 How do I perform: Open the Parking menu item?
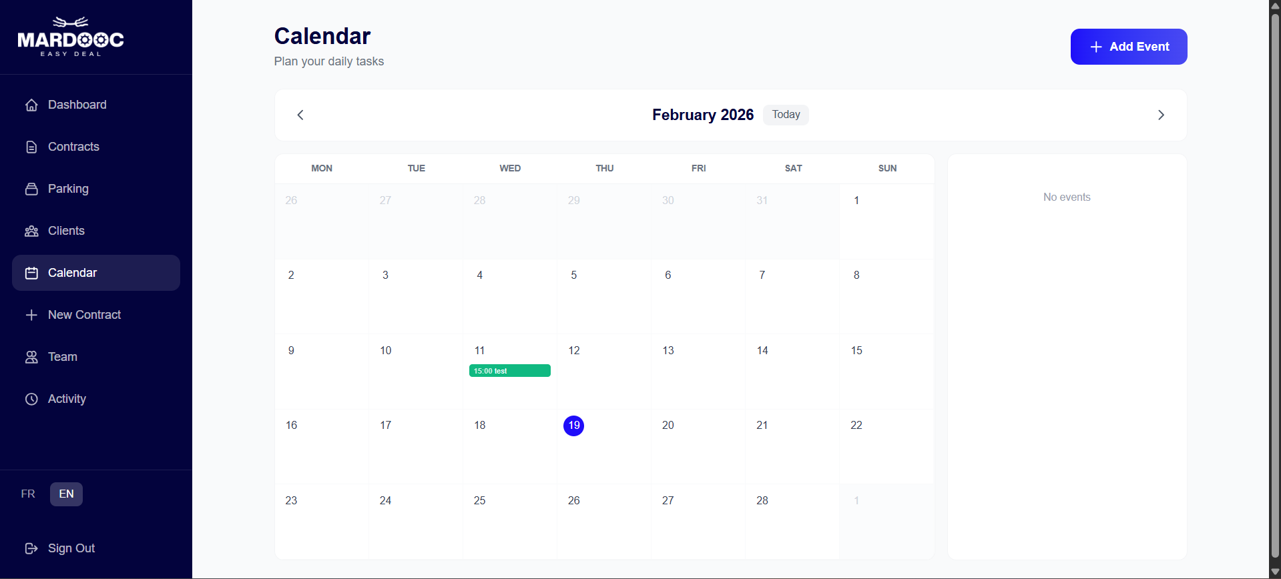coord(96,189)
